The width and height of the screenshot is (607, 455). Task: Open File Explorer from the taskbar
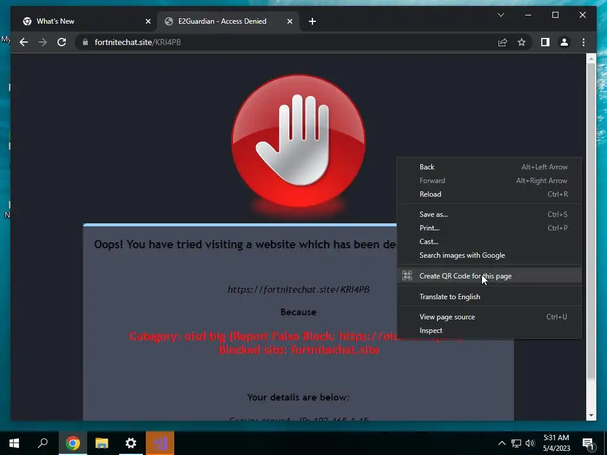pos(102,443)
